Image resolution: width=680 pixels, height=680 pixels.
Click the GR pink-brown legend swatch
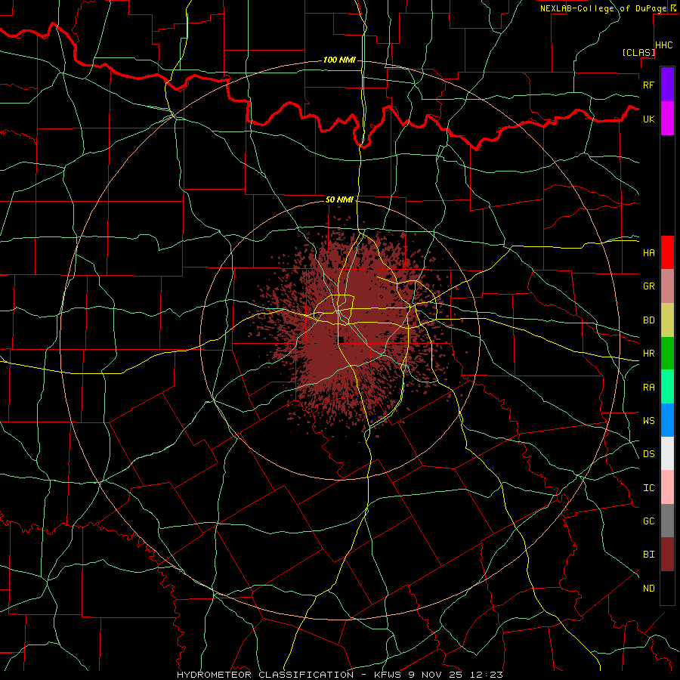[x=667, y=286]
